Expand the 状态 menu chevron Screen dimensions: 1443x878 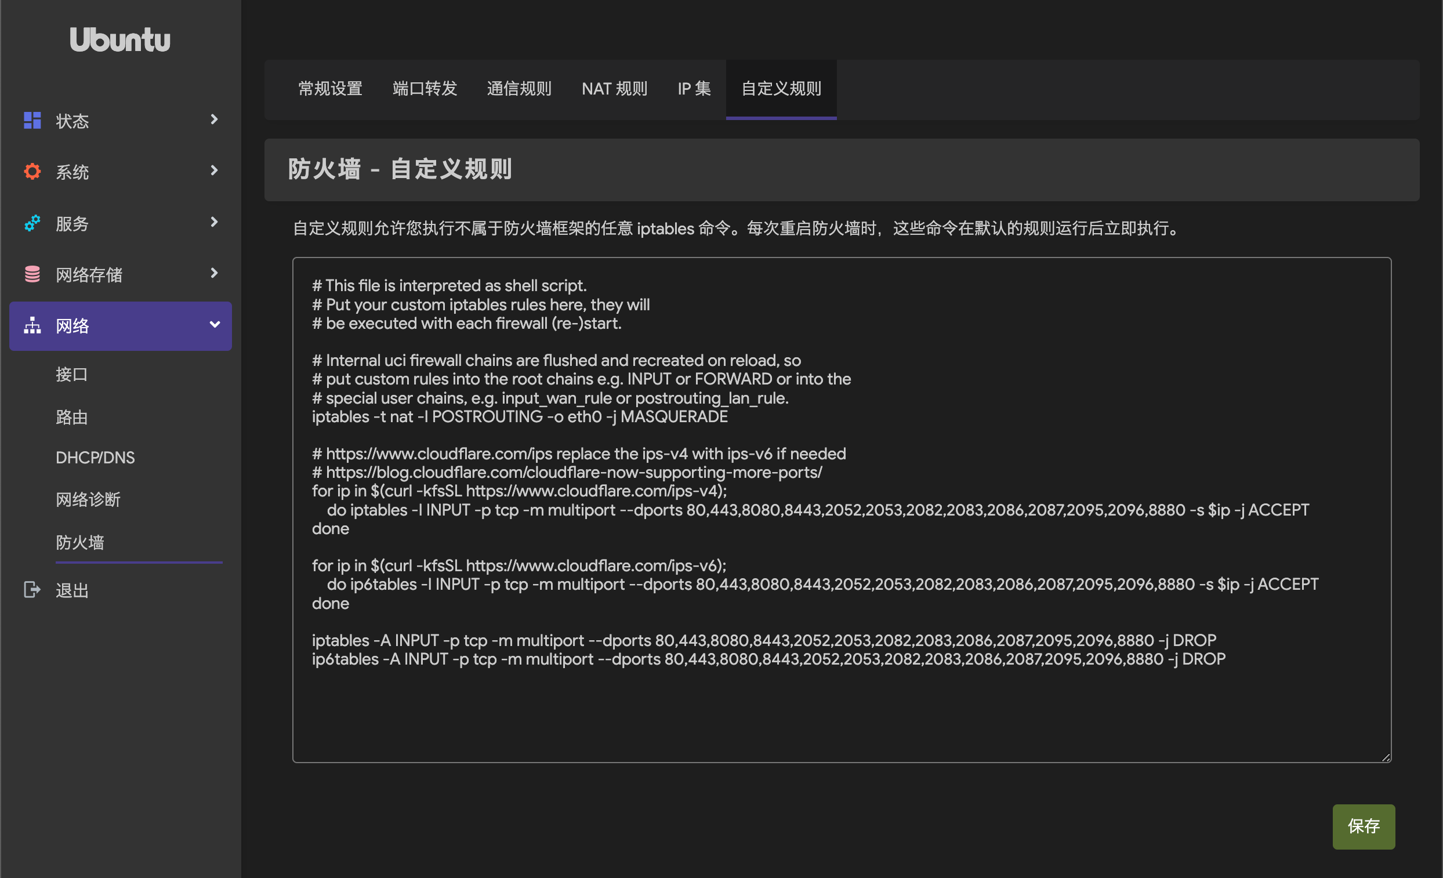(x=215, y=119)
